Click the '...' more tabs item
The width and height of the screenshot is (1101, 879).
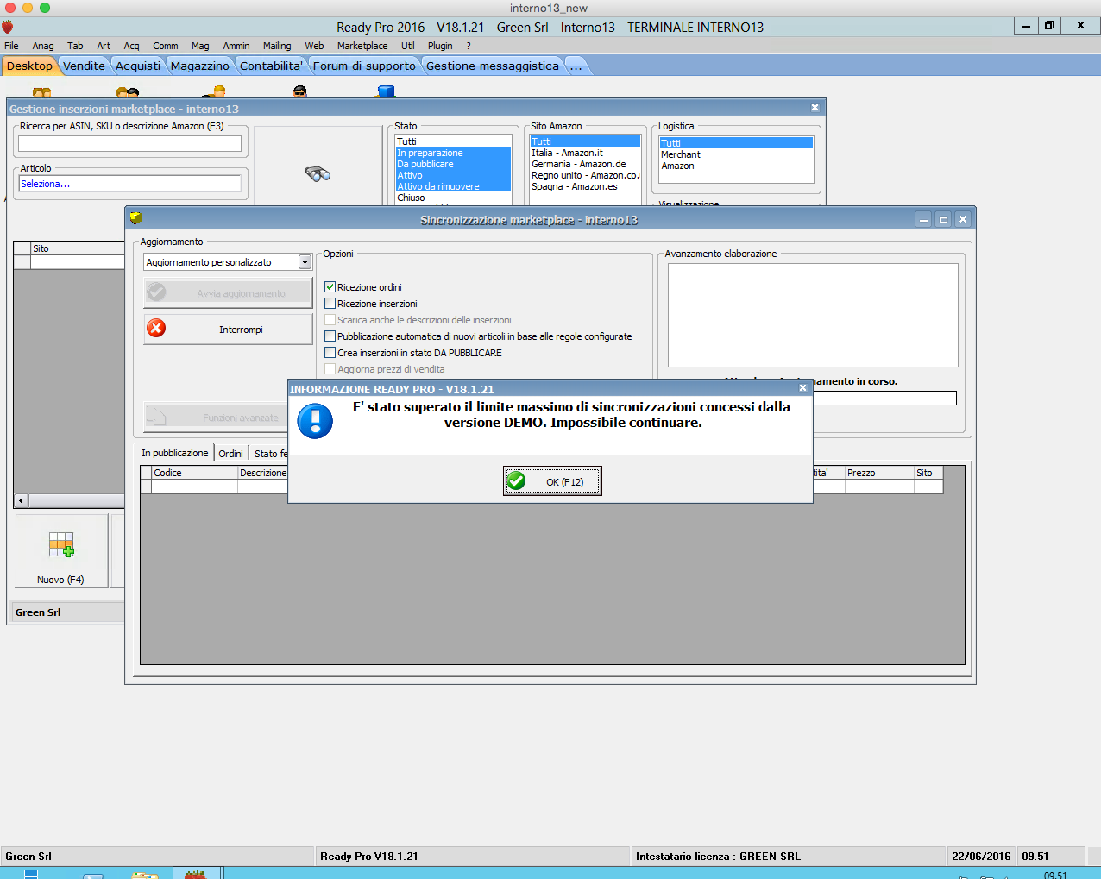[576, 66]
